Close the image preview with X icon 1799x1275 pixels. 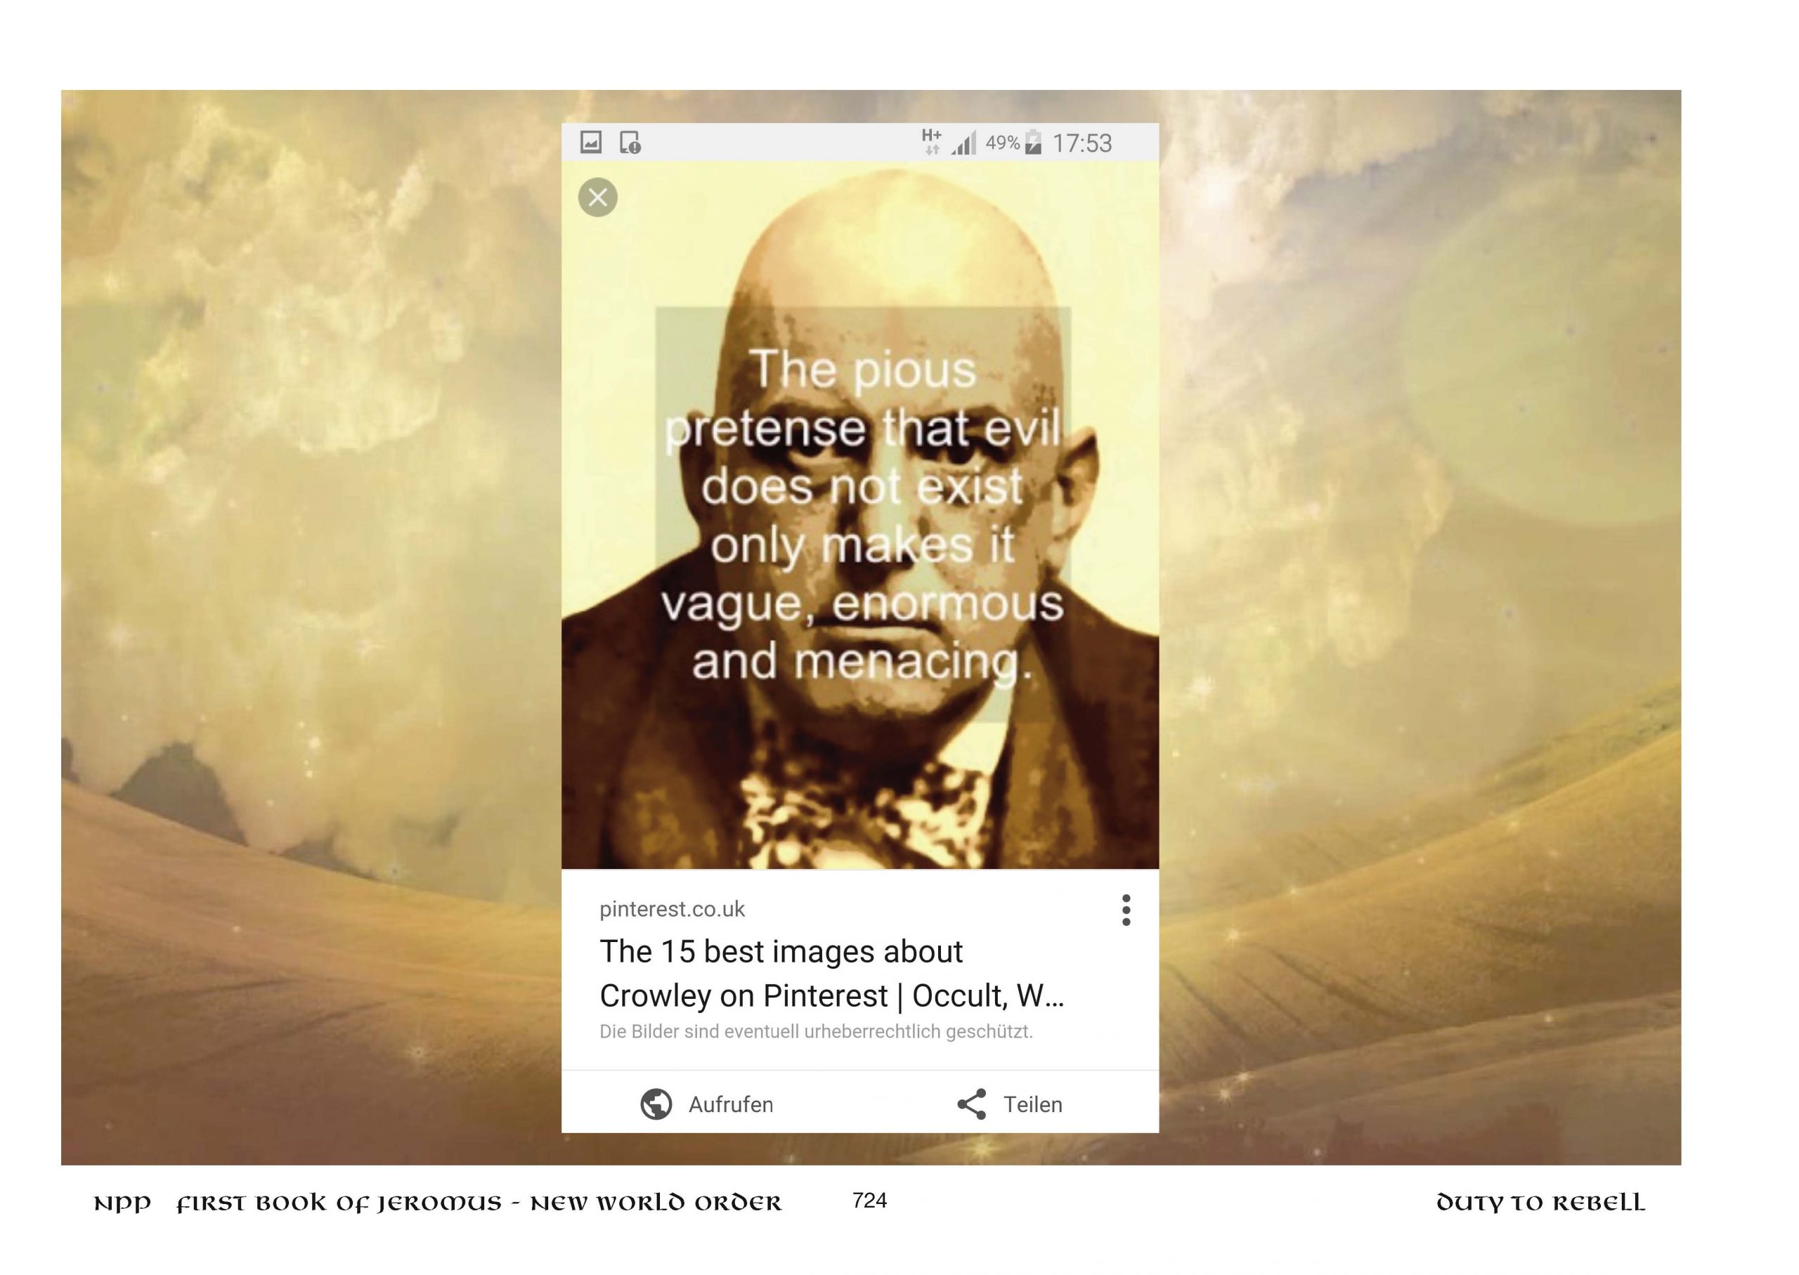(x=597, y=197)
